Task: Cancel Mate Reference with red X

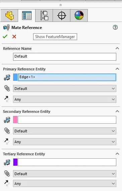Action: (x=14, y=36)
